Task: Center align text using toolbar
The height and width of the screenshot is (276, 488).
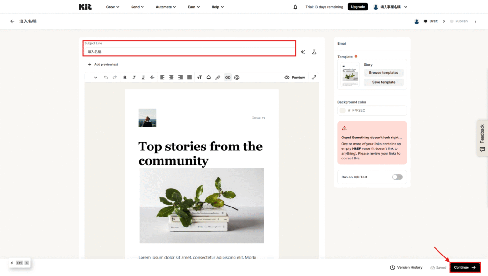Action: pyautogui.click(x=171, y=77)
